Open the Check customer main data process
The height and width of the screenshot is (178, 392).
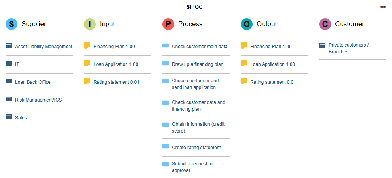tap(200, 47)
